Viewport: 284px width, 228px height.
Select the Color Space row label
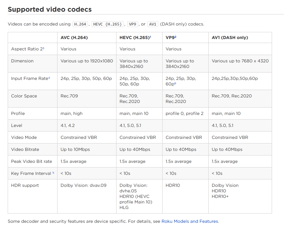pos(24,96)
